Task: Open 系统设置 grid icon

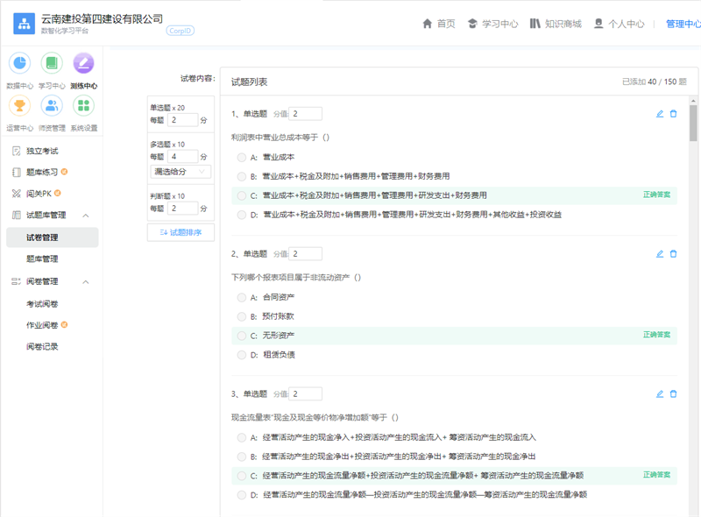Action: pyautogui.click(x=83, y=106)
